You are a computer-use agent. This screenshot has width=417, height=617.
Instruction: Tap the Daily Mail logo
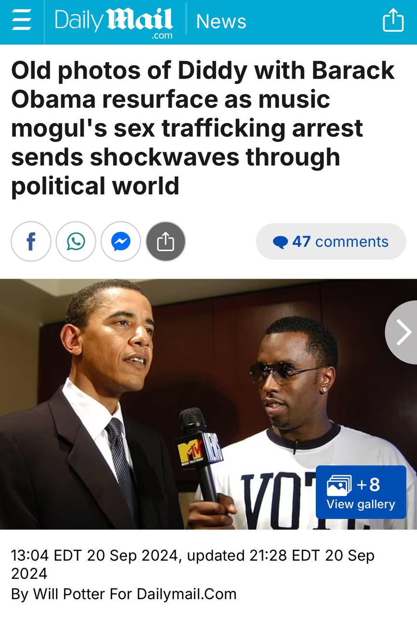point(113,23)
